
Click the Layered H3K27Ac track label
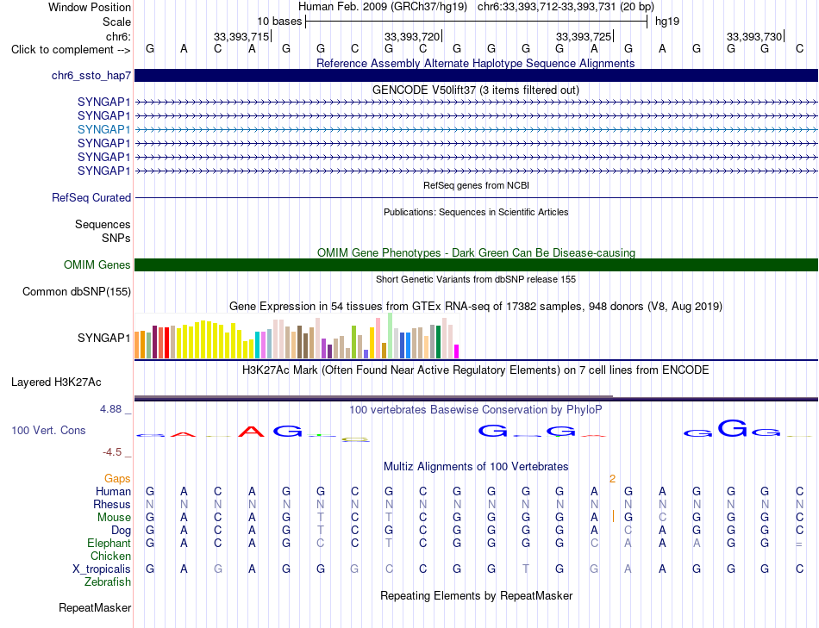56,382
